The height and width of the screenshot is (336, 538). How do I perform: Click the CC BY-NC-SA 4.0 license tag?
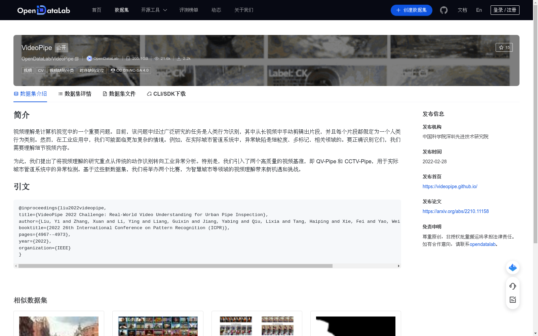coord(129,71)
